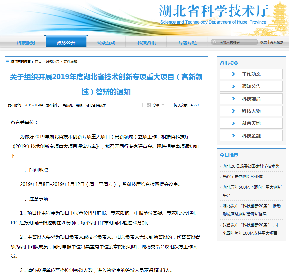Switch to the 公众互动 tab
The width and height of the screenshot is (289, 277).
pos(106,43)
